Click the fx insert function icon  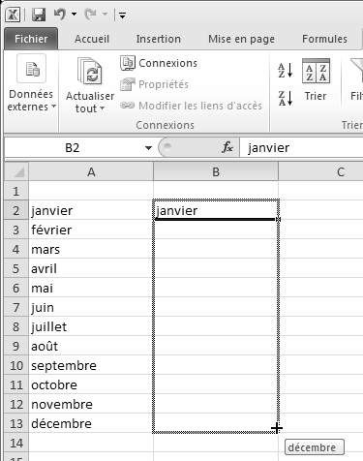pos(227,147)
